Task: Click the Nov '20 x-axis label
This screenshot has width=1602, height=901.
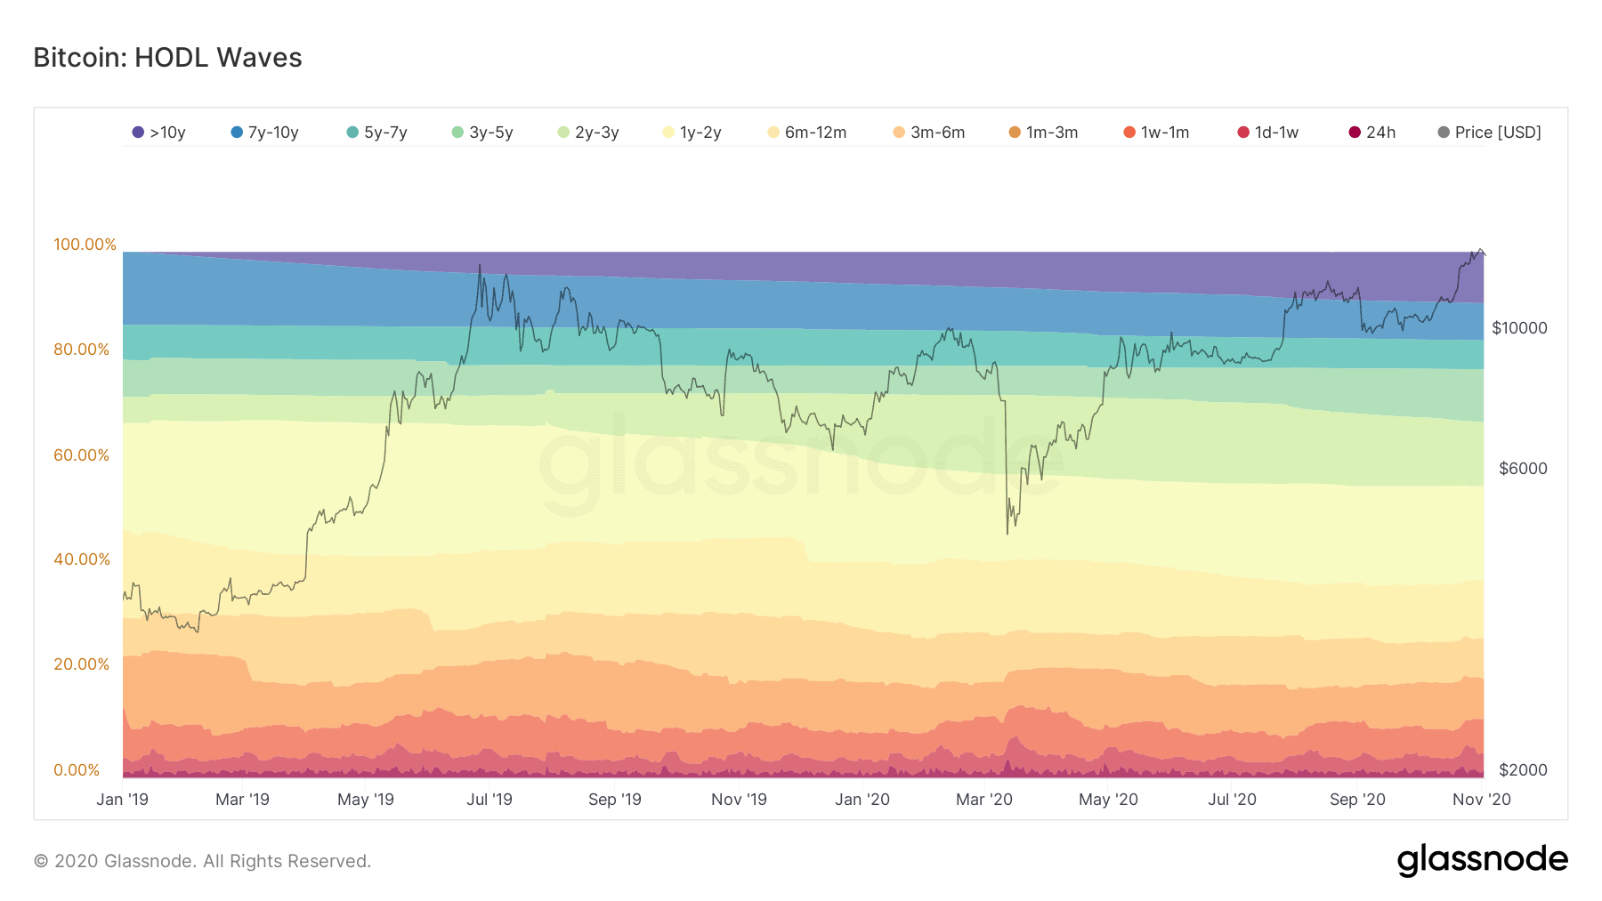Action: pyautogui.click(x=1481, y=800)
